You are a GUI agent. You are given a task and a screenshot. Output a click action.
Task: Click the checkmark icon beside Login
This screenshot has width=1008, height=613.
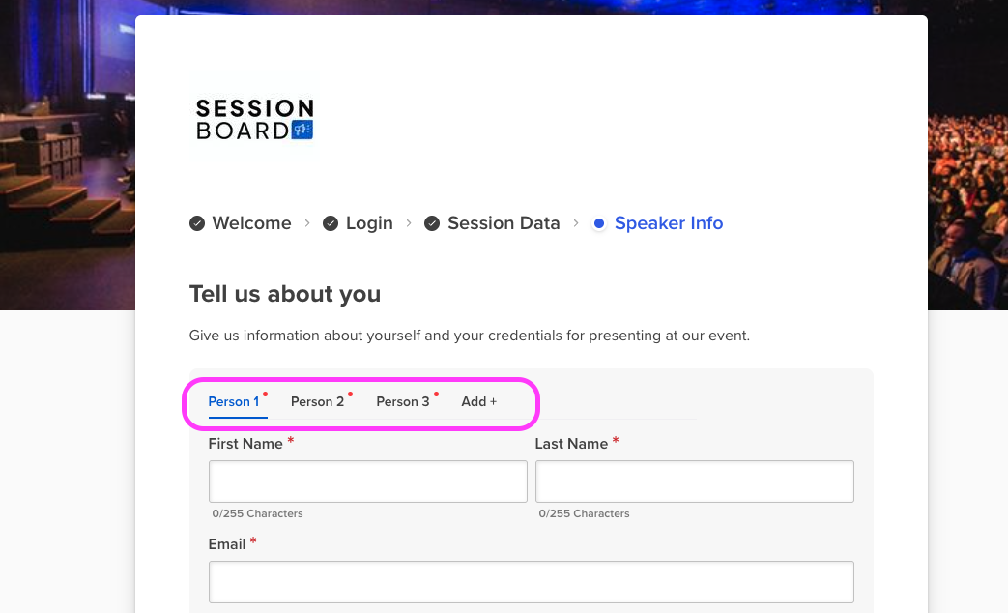click(331, 222)
